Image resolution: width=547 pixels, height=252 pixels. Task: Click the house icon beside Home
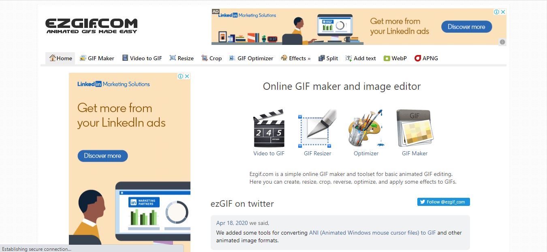(x=52, y=58)
